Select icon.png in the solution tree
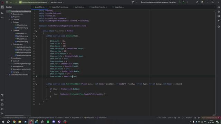221x124 pixels. coord(16,72)
